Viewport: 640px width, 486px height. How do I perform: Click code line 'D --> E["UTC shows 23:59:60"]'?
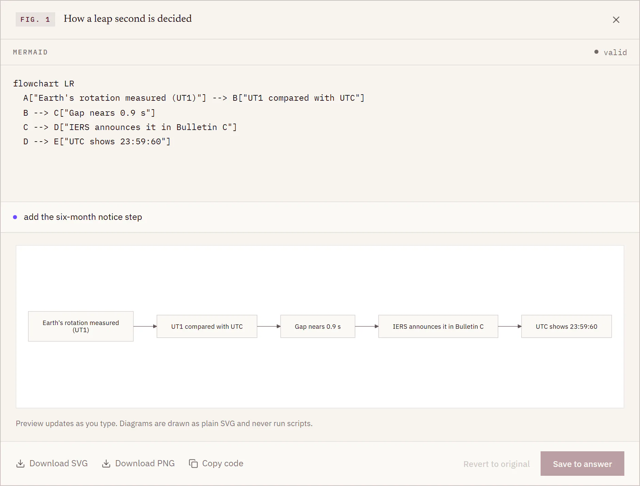coord(97,142)
